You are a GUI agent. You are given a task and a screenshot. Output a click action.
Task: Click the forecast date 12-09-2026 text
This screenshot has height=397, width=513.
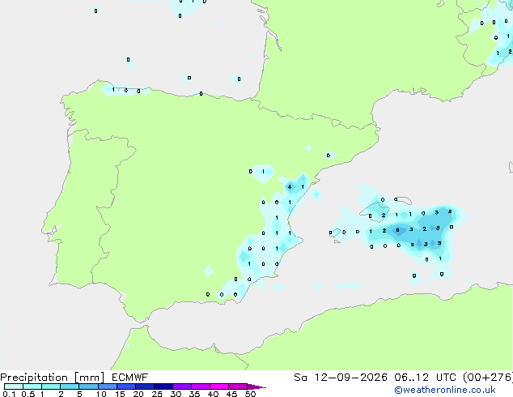[351, 378]
